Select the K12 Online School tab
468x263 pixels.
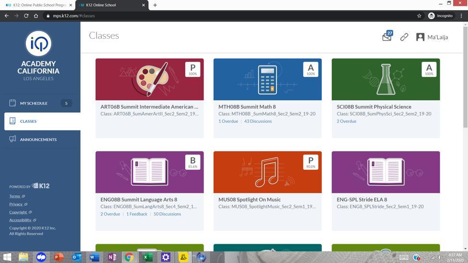coord(112,5)
